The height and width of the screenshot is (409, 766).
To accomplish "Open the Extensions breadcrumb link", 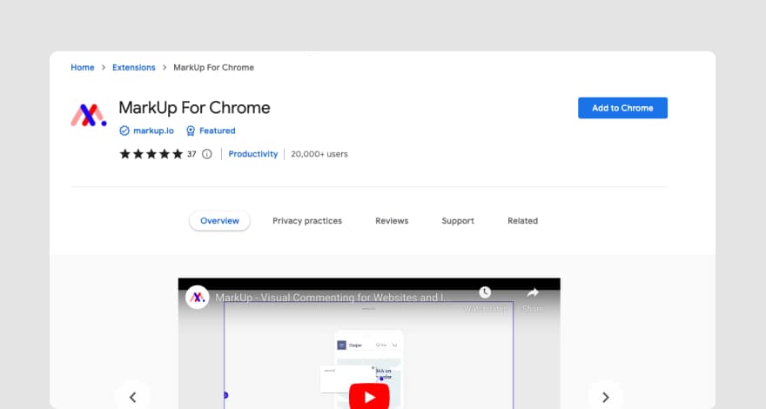I will tap(134, 67).
